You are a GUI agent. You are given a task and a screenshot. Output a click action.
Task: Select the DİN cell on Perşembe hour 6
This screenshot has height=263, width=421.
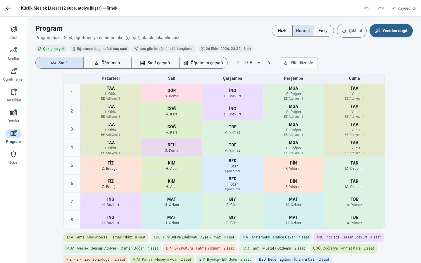[x=294, y=184]
